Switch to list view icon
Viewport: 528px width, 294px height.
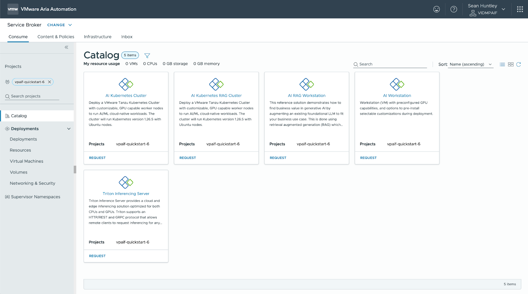tap(502, 65)
